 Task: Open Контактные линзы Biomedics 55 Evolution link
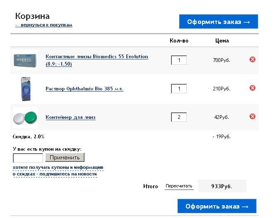(96, 57)
